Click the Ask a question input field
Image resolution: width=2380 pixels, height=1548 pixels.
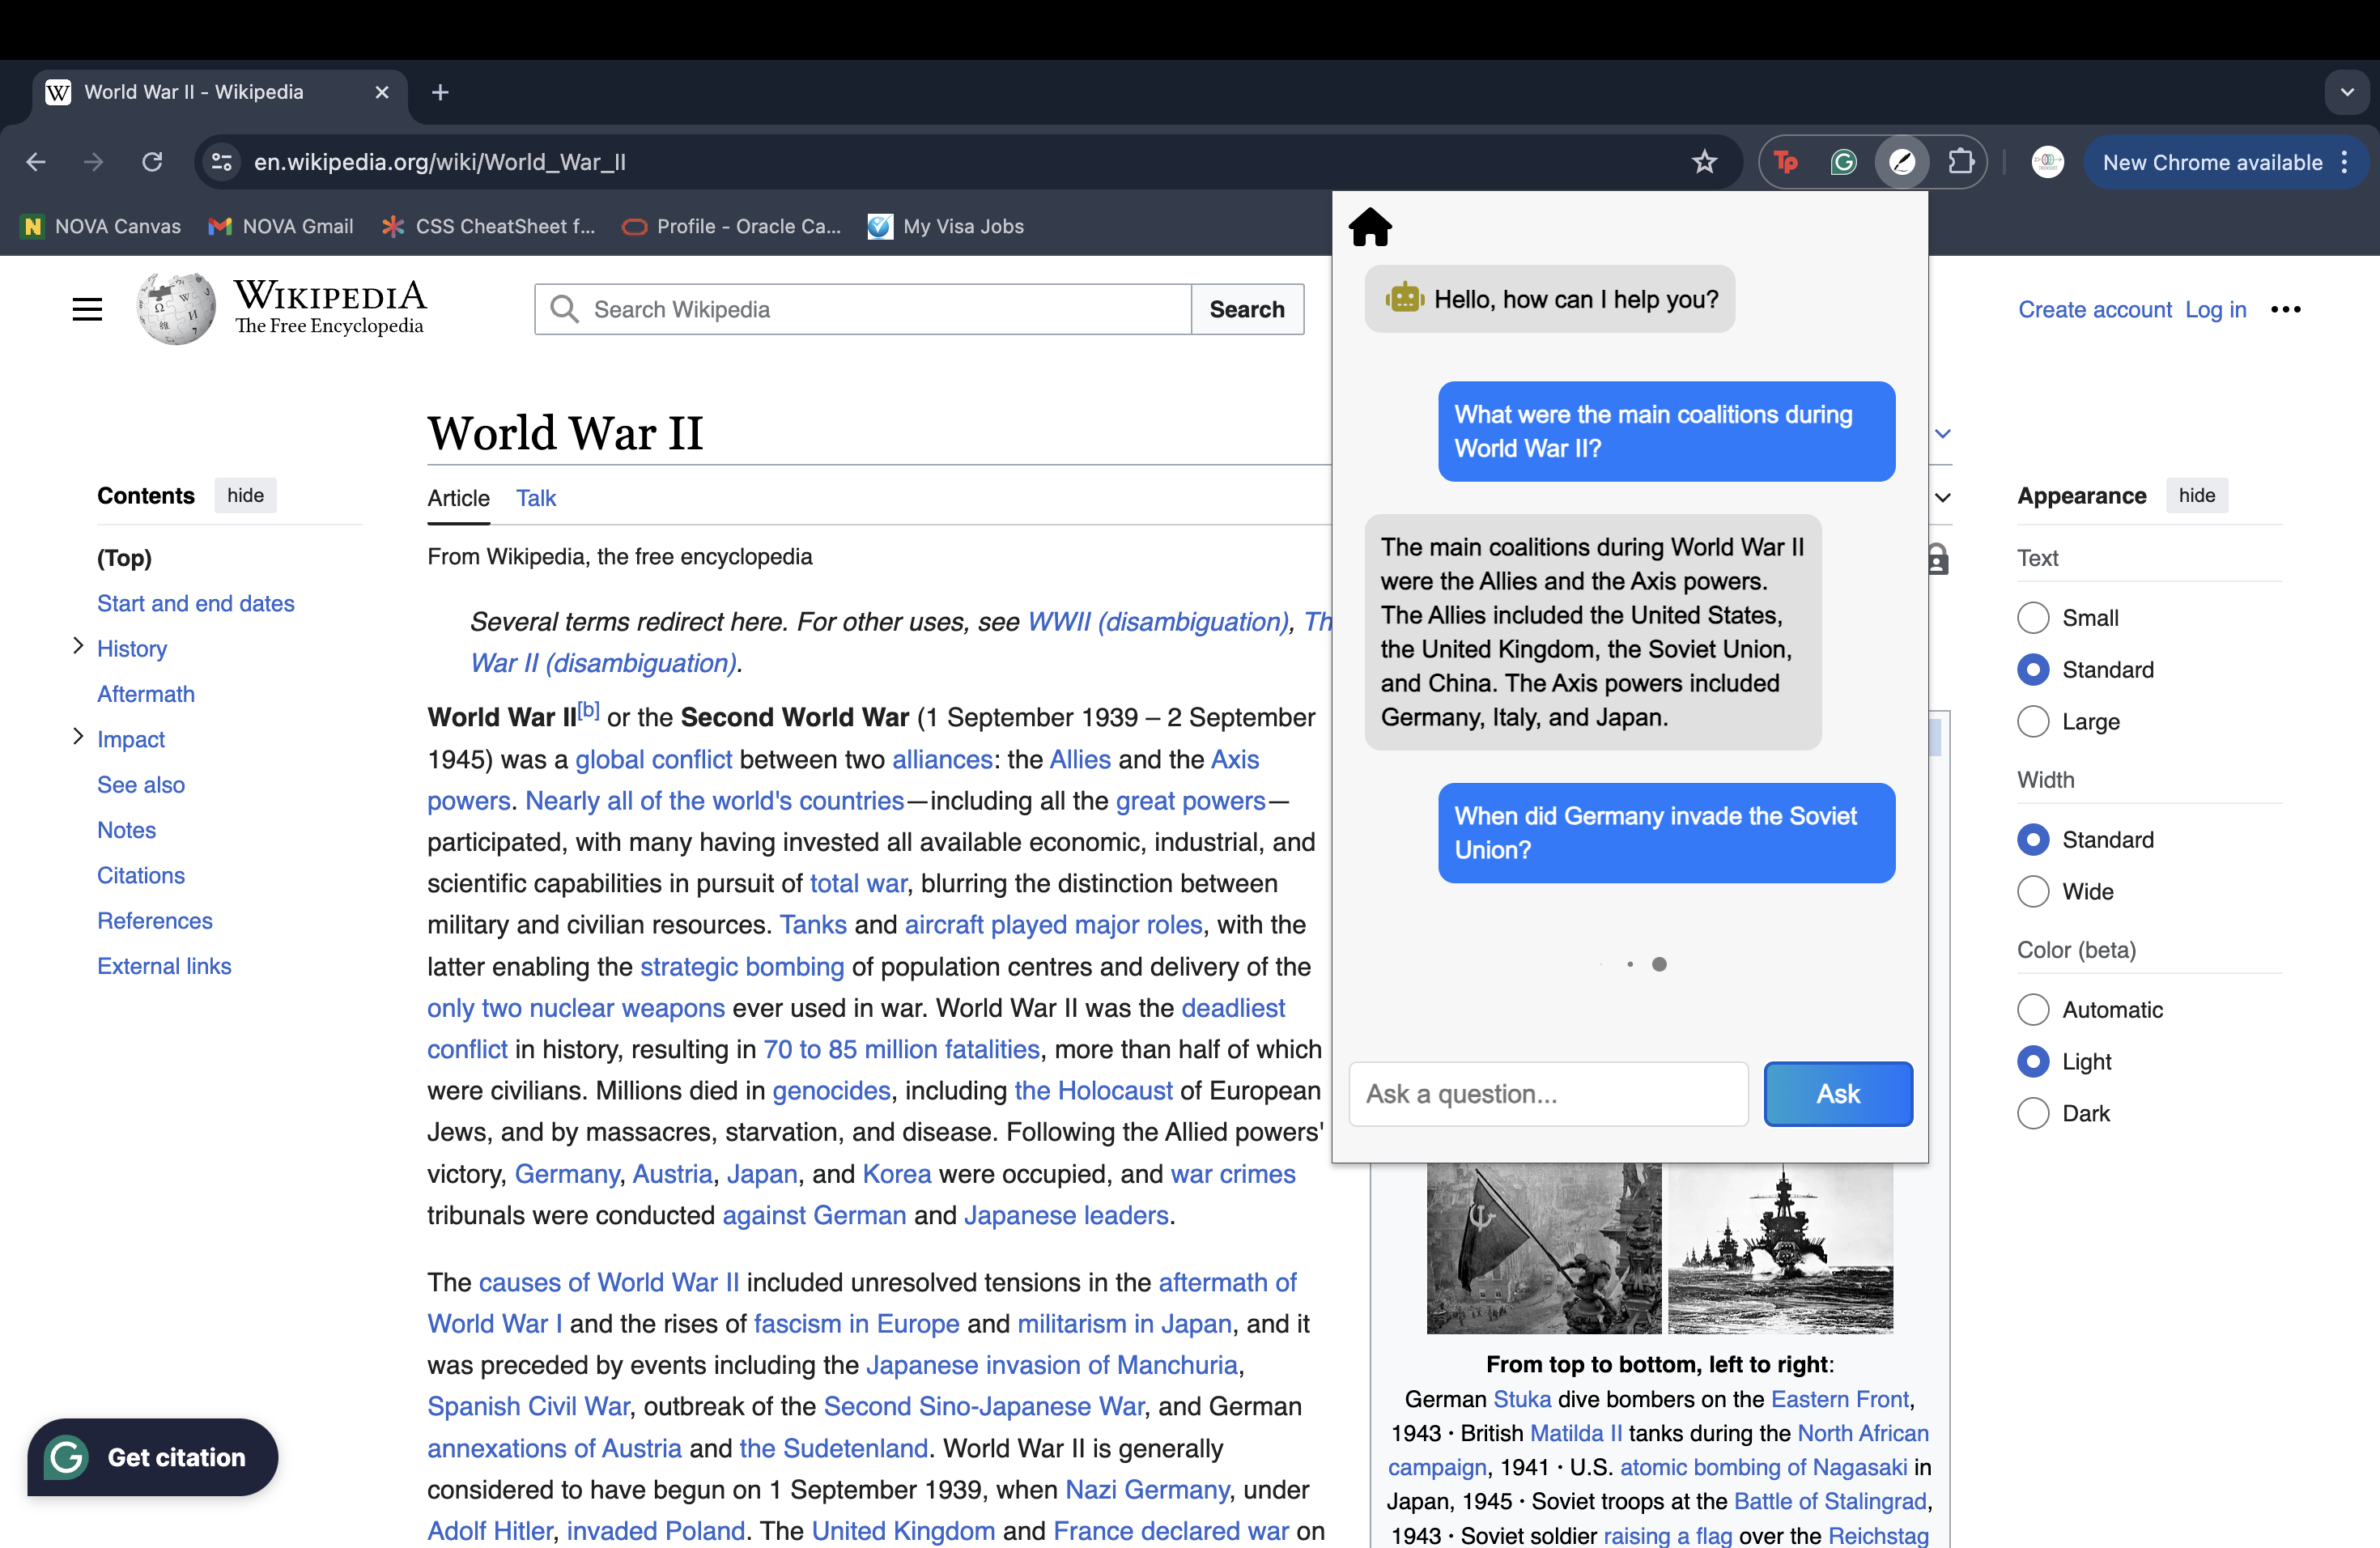click(x=1548, y=1094)
